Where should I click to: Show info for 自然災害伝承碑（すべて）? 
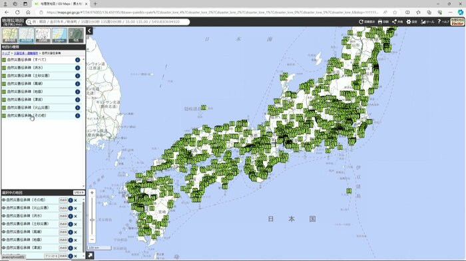tap(78, 60)
